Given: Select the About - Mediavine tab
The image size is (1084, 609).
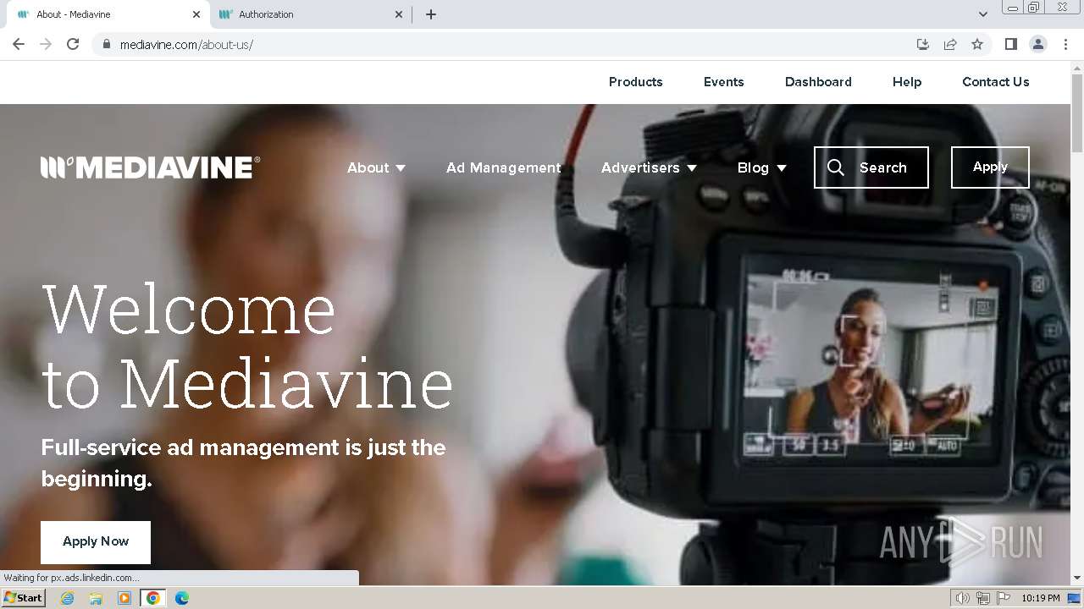Looking at the screenshot, I should click(107, 14).
